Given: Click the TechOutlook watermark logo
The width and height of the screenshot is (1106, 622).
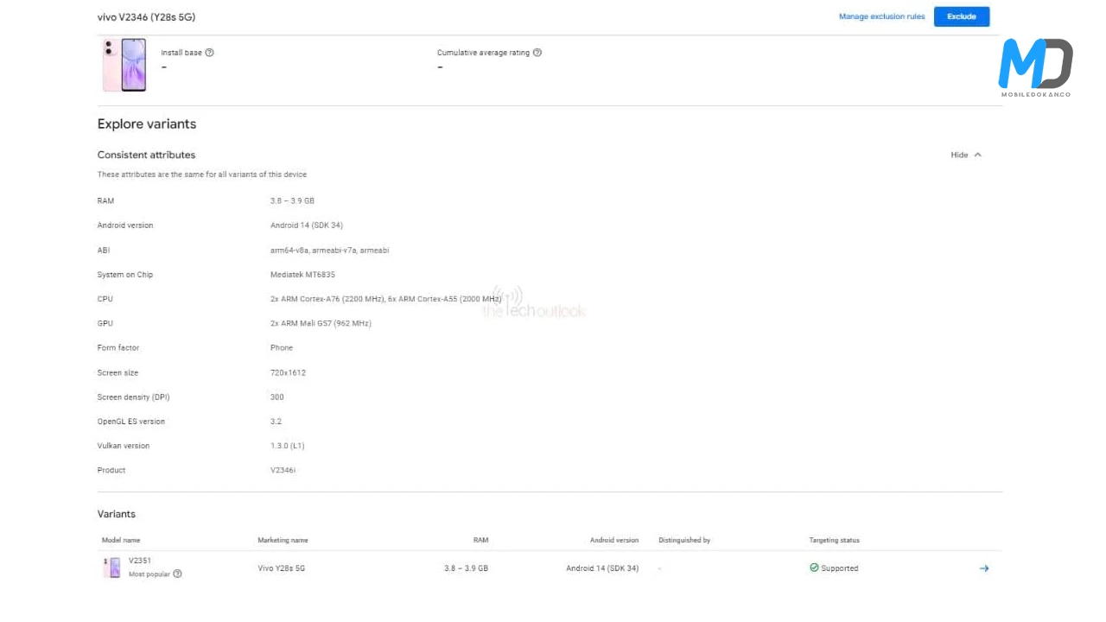Looking at the screenshot, I should tap(533, 304).
